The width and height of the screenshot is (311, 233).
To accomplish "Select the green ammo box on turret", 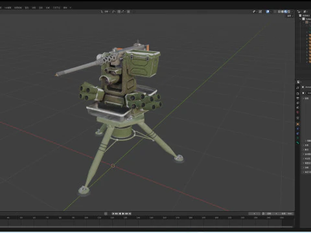I will (144, 63).
